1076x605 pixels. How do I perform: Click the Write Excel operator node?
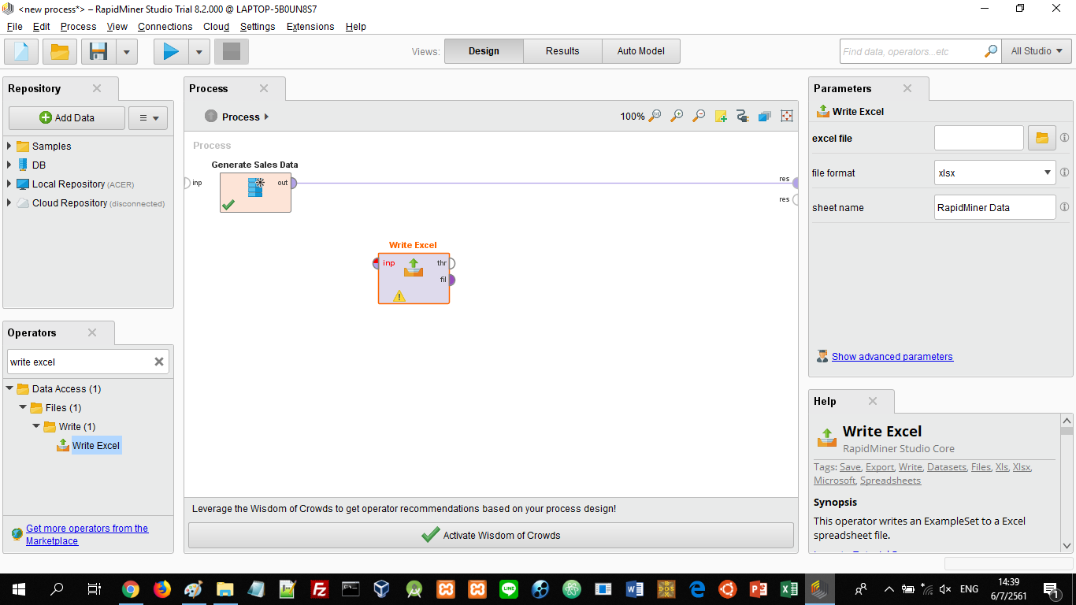point(414,278)
